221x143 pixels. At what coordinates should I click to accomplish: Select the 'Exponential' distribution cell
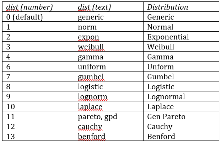point(181,37)
